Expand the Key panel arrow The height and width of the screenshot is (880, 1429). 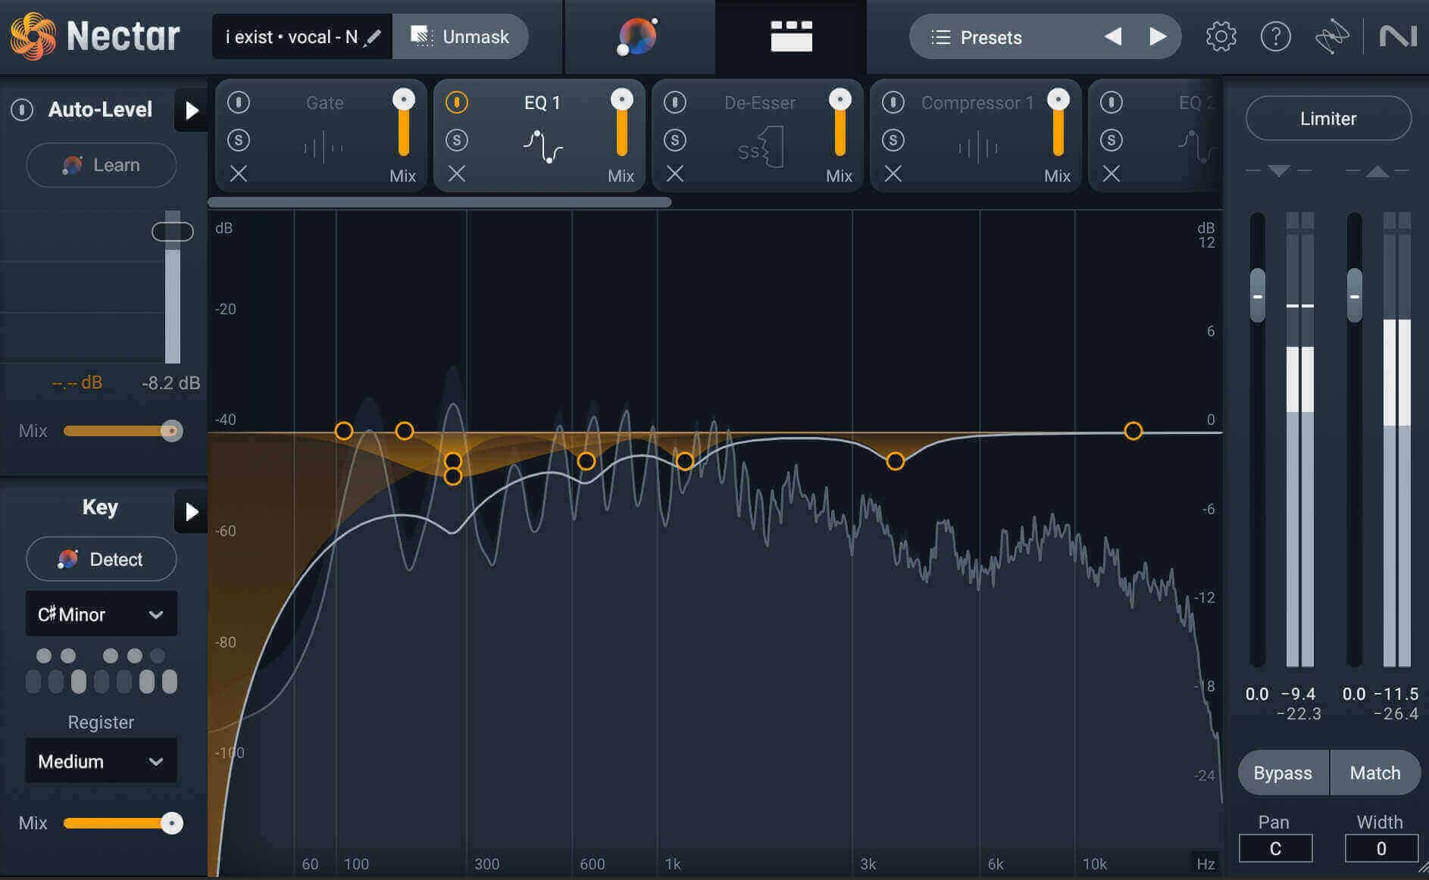pyautogui.click(x=192, y=511)
